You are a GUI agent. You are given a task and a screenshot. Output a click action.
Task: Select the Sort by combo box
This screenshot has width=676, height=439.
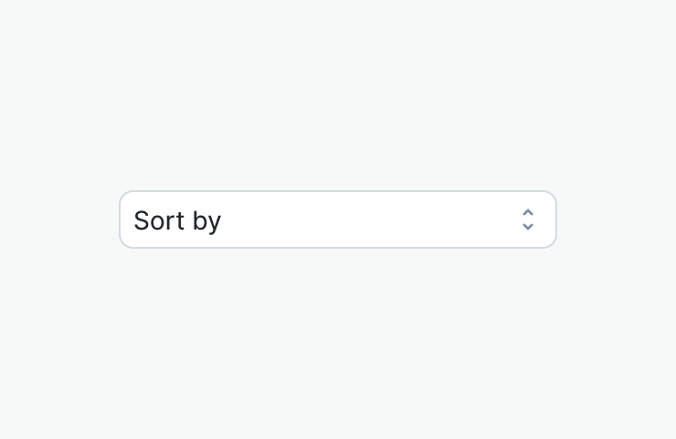tap(337, 219)
